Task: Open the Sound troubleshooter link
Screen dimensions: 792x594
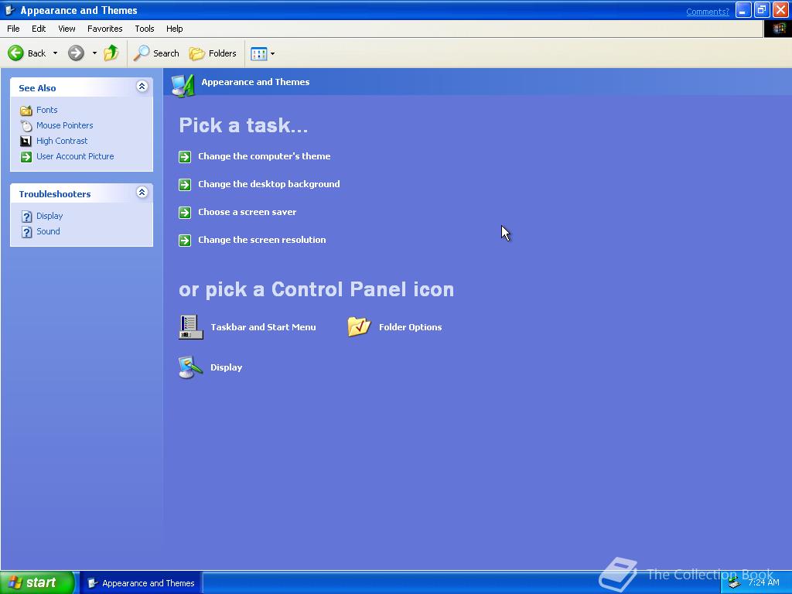Action: (48, 231)
